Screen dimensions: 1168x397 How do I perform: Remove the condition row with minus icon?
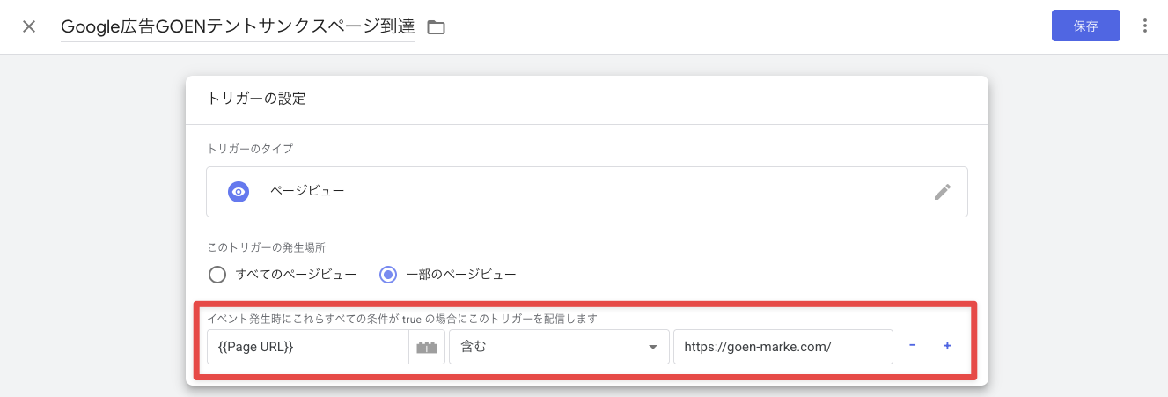click(912, 346)
